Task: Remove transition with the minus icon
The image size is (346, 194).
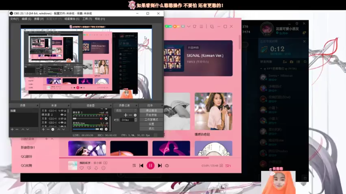Action: pos(130,115)
